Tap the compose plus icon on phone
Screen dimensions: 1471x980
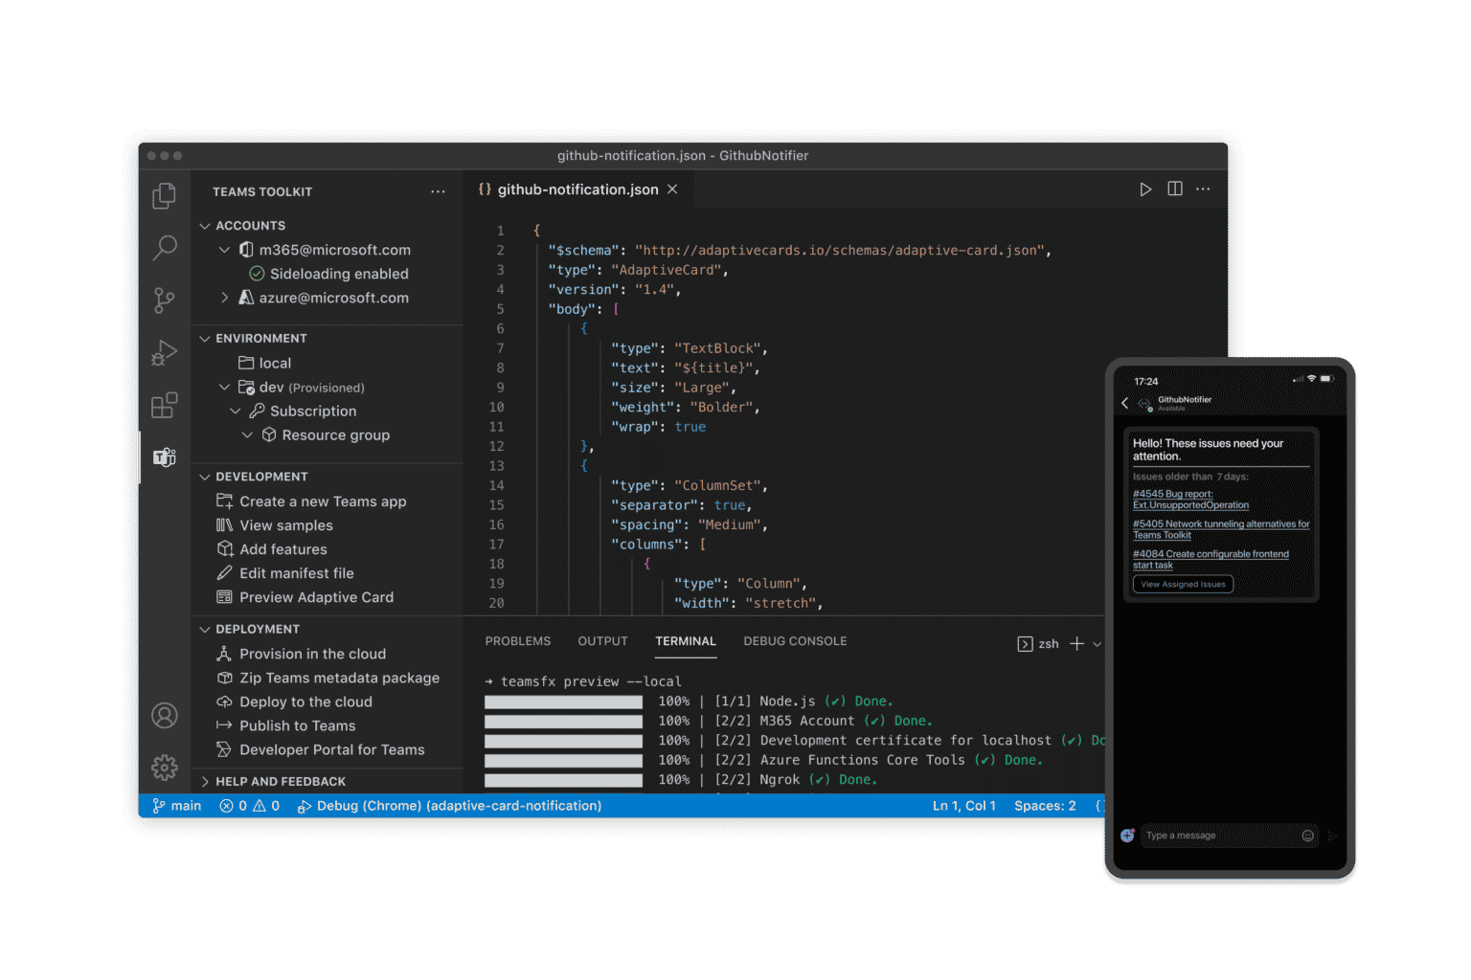pos(1127,835)
